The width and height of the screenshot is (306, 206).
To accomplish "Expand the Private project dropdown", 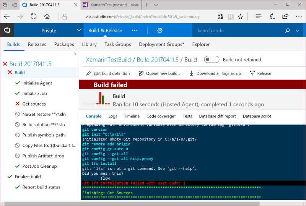I will click(x=79, y=30).
